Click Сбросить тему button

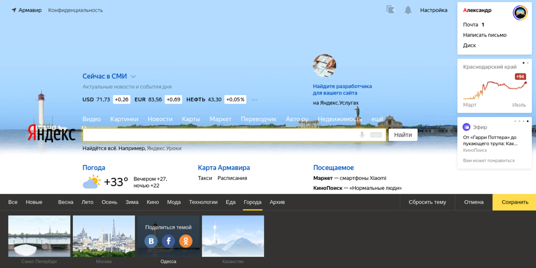427,202
